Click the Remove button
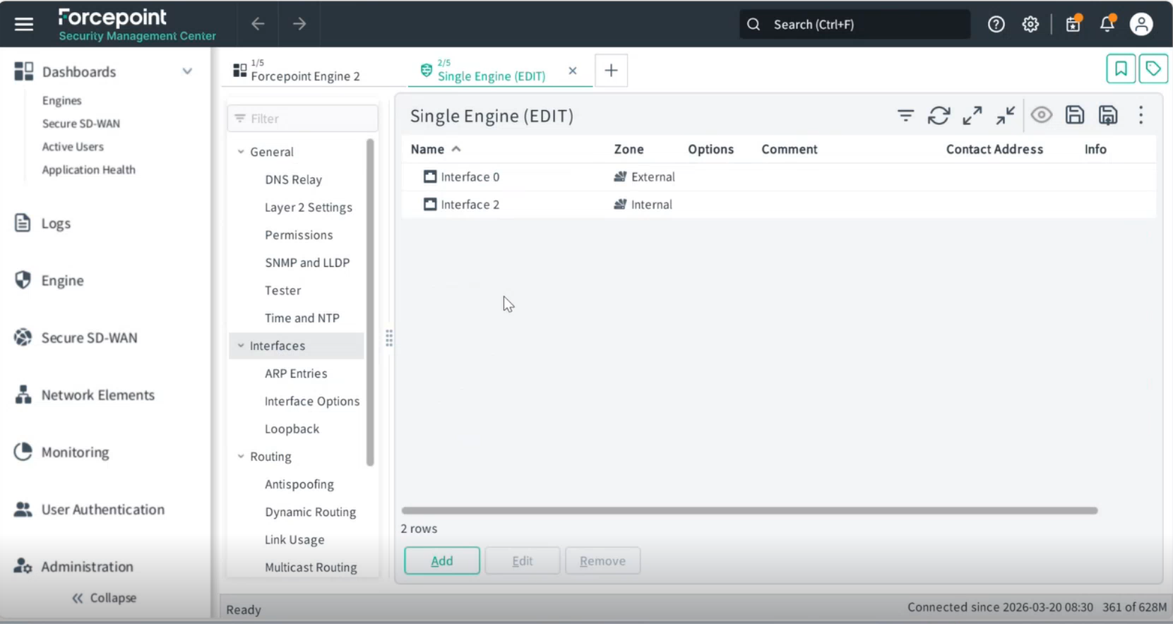Screen dimensions: 1173x624 [x=602, y=560]
